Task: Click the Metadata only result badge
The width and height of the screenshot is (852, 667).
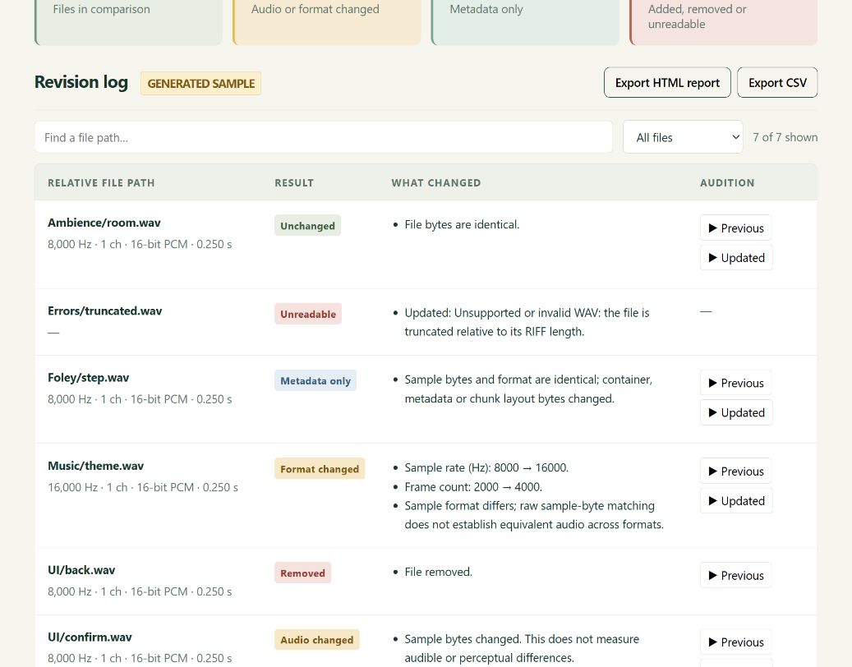Action: 315,381
